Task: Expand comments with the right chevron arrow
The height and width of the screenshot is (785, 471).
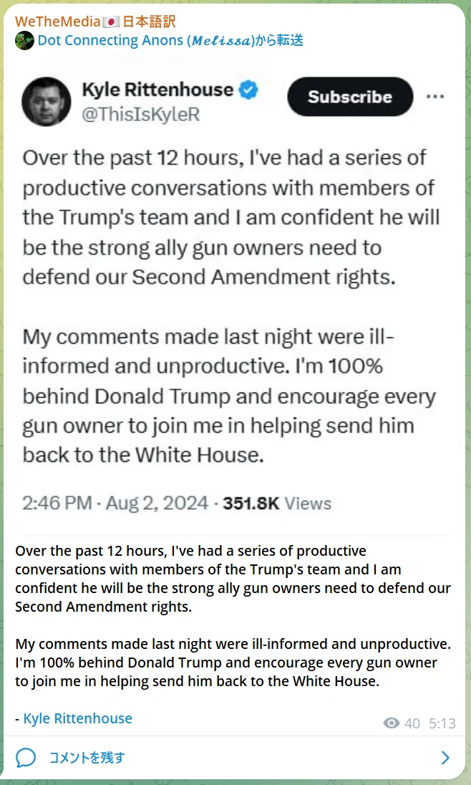Action: pyautogui.click(x=445, y=758)
